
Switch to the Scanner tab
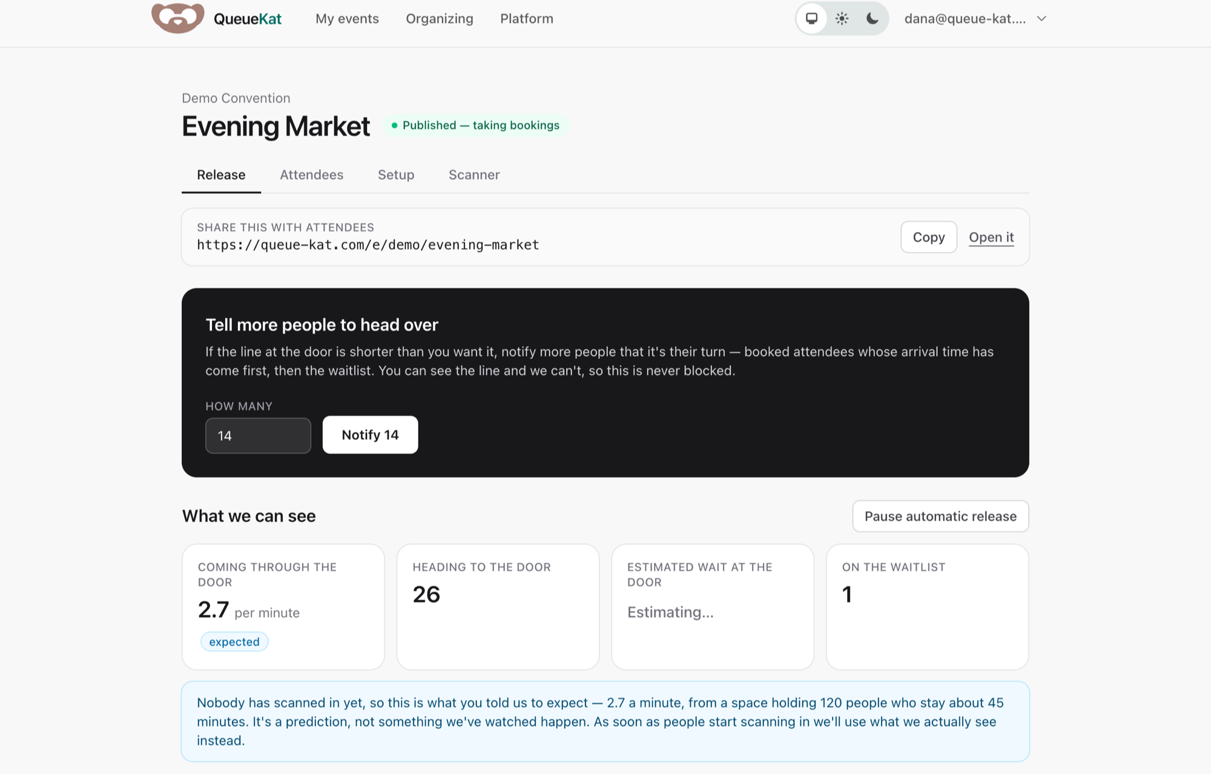click(x=474, y=175)
